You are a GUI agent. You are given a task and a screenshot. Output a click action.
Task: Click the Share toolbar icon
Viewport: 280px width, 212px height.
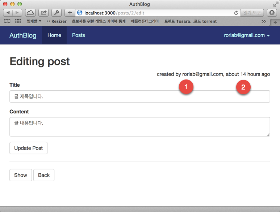(x=43, y=13)
